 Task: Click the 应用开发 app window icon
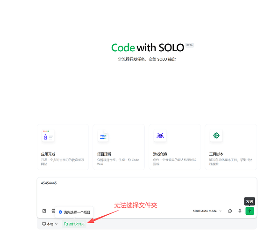pyautogui.click(x=48, y=136)
